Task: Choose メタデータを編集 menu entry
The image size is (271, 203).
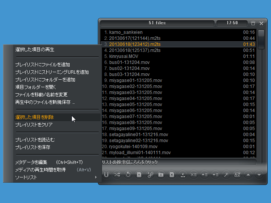Action: (57, 162)
